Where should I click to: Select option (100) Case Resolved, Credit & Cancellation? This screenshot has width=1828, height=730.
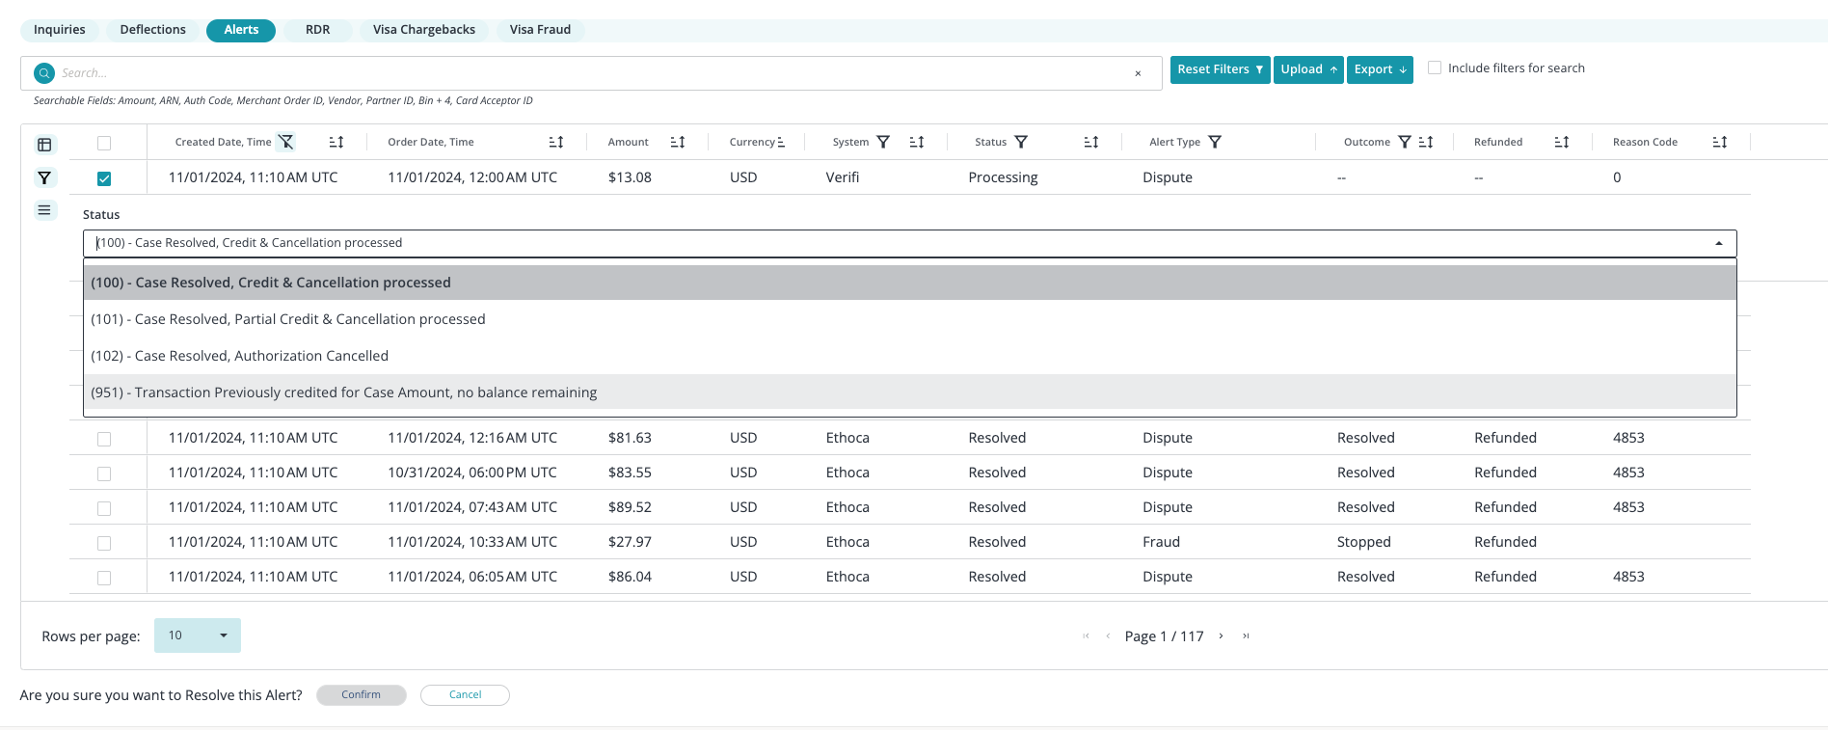(x=910, y=283)
